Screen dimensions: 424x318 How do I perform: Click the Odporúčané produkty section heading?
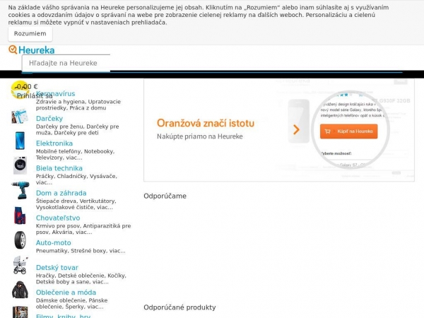[179, 307]
